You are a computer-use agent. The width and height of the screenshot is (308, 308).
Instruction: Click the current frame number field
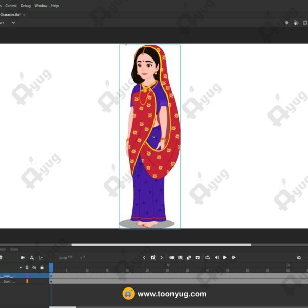click(82, 258)
